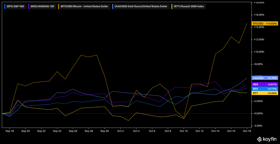The image size is (280, 144).
Task: Click the Sep 20 date label
Action: coord(25,130)
